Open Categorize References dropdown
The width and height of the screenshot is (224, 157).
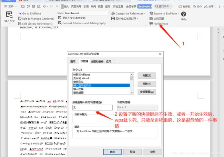pyautogui.click(x=129, y=13)
